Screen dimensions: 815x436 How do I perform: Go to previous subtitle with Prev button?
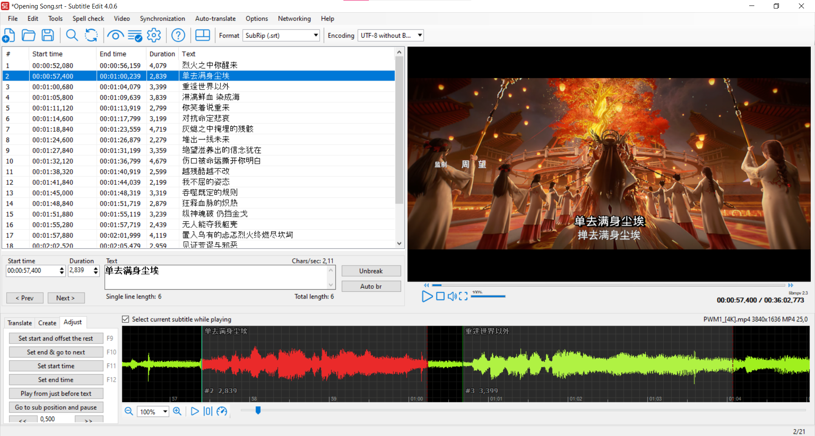tap(25, 298)
